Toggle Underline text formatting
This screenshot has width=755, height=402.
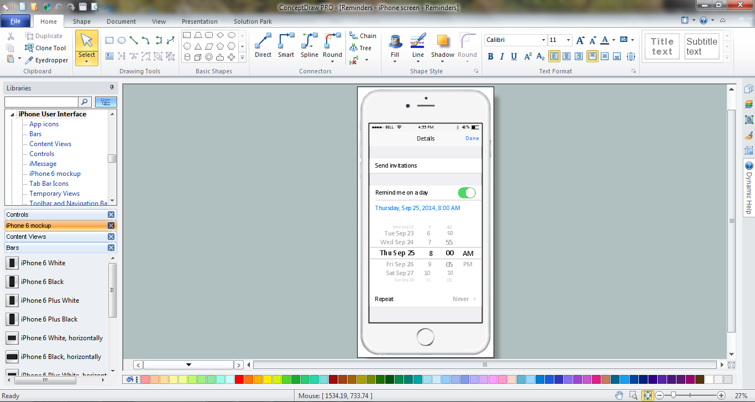pos(514,56)
